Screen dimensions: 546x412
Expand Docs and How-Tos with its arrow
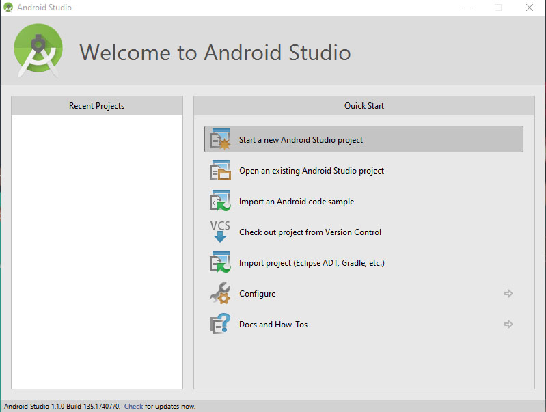[x=508, y=325]
